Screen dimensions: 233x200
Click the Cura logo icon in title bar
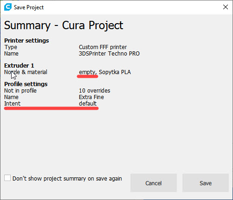click(x=8, y=7)
